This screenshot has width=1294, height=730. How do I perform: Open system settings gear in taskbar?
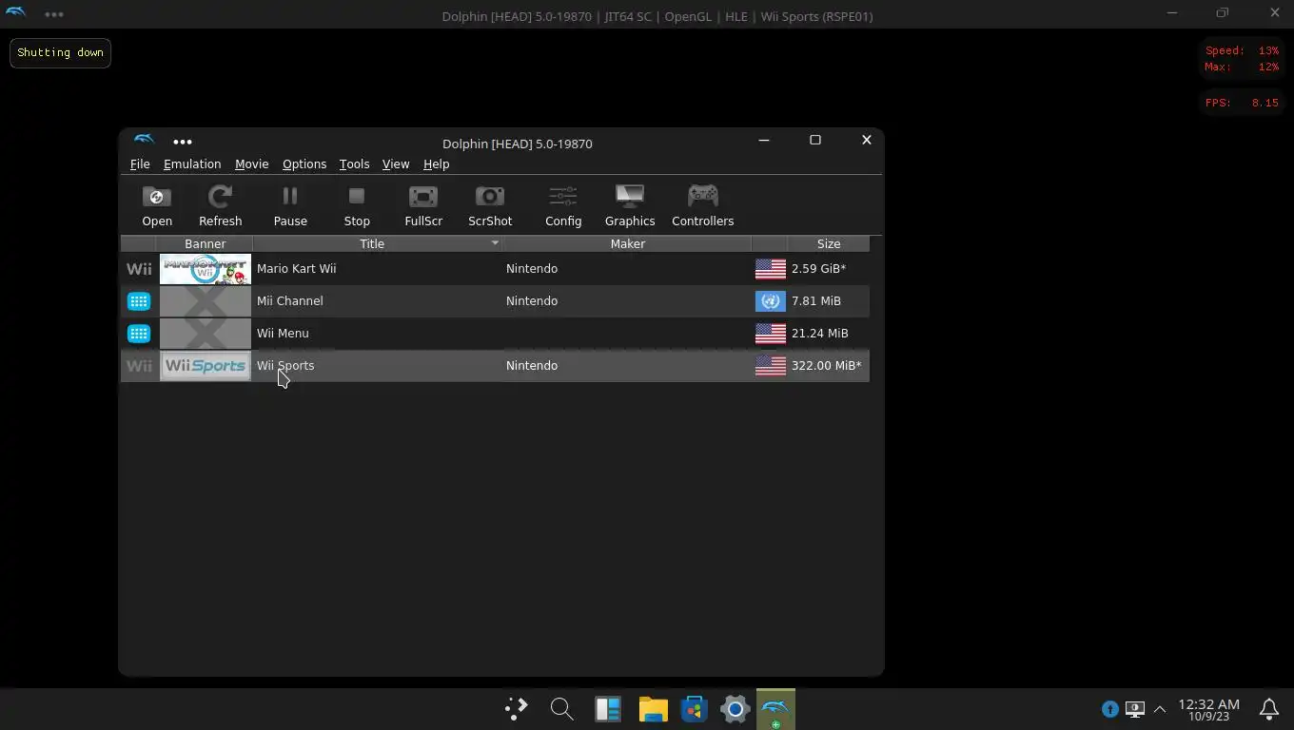(x=735, y=709)
